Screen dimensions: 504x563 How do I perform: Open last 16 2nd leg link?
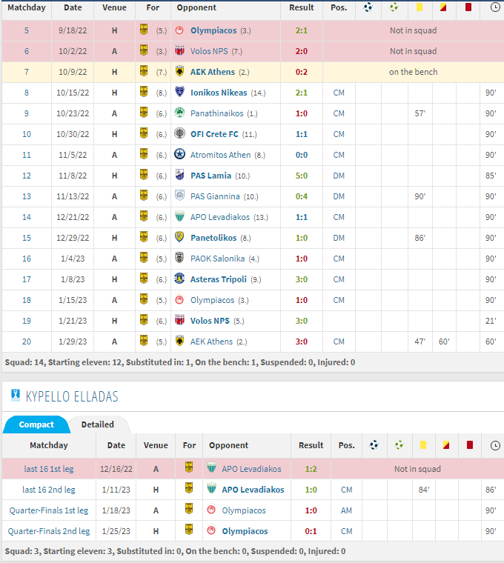[x=49, y=490]
